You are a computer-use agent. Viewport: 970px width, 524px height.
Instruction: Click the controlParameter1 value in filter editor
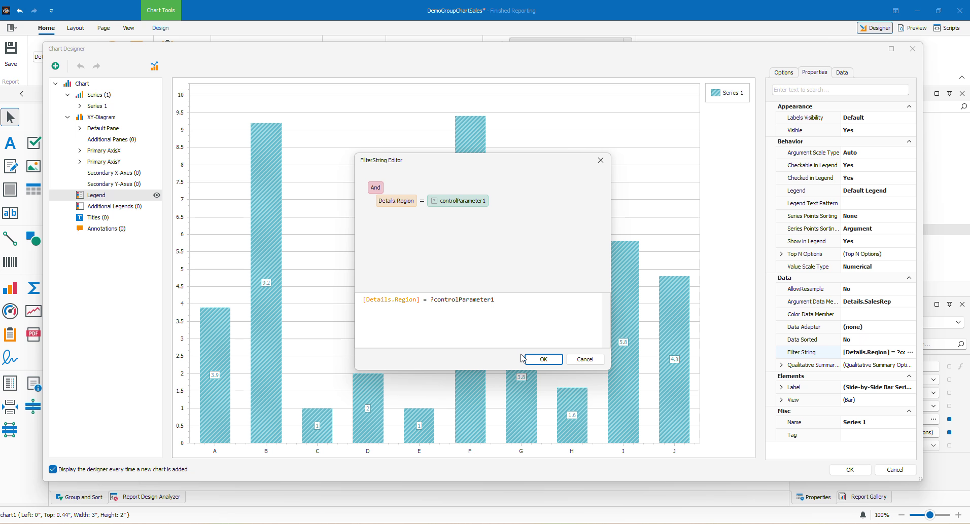(458, 201)
